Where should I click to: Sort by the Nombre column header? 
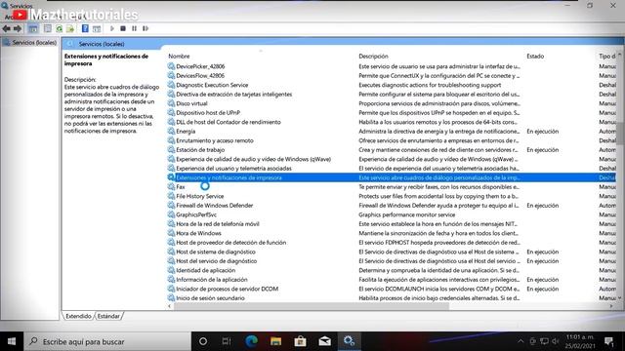(x=179, y=57)
